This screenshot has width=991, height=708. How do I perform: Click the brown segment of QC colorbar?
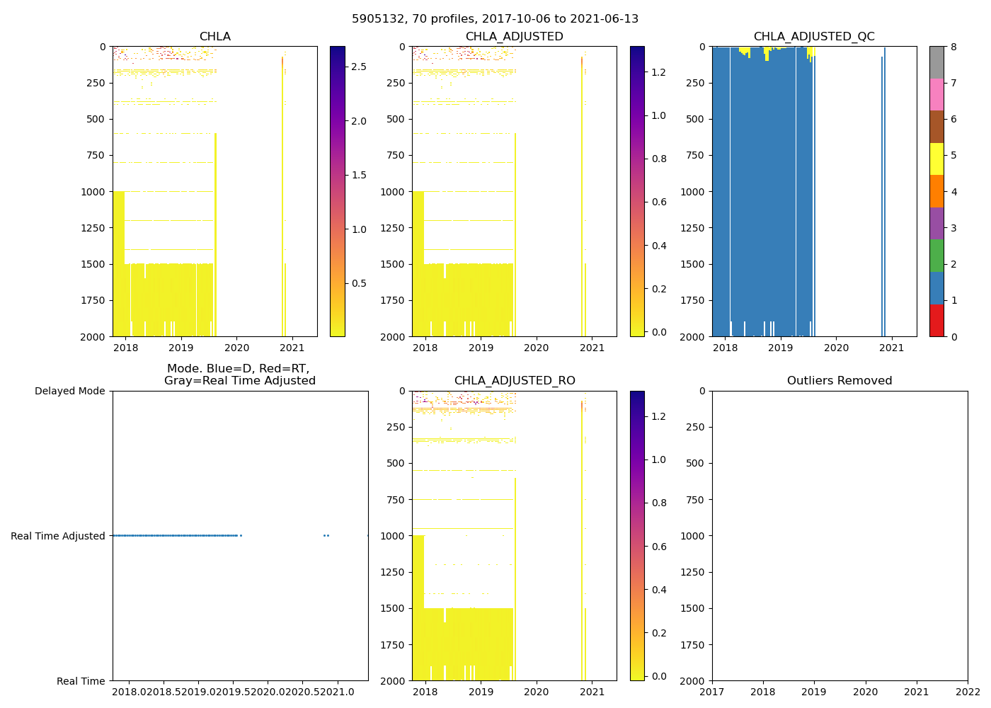pos(936,127)
